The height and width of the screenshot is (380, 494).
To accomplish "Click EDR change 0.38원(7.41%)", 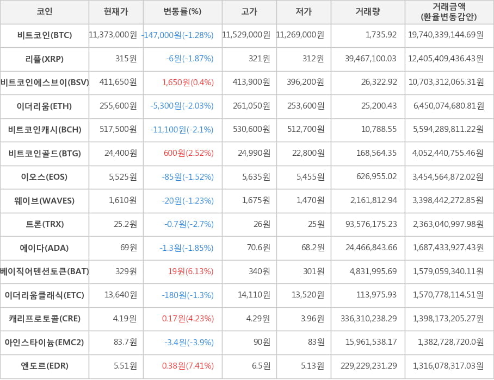I will coord(188,366).
